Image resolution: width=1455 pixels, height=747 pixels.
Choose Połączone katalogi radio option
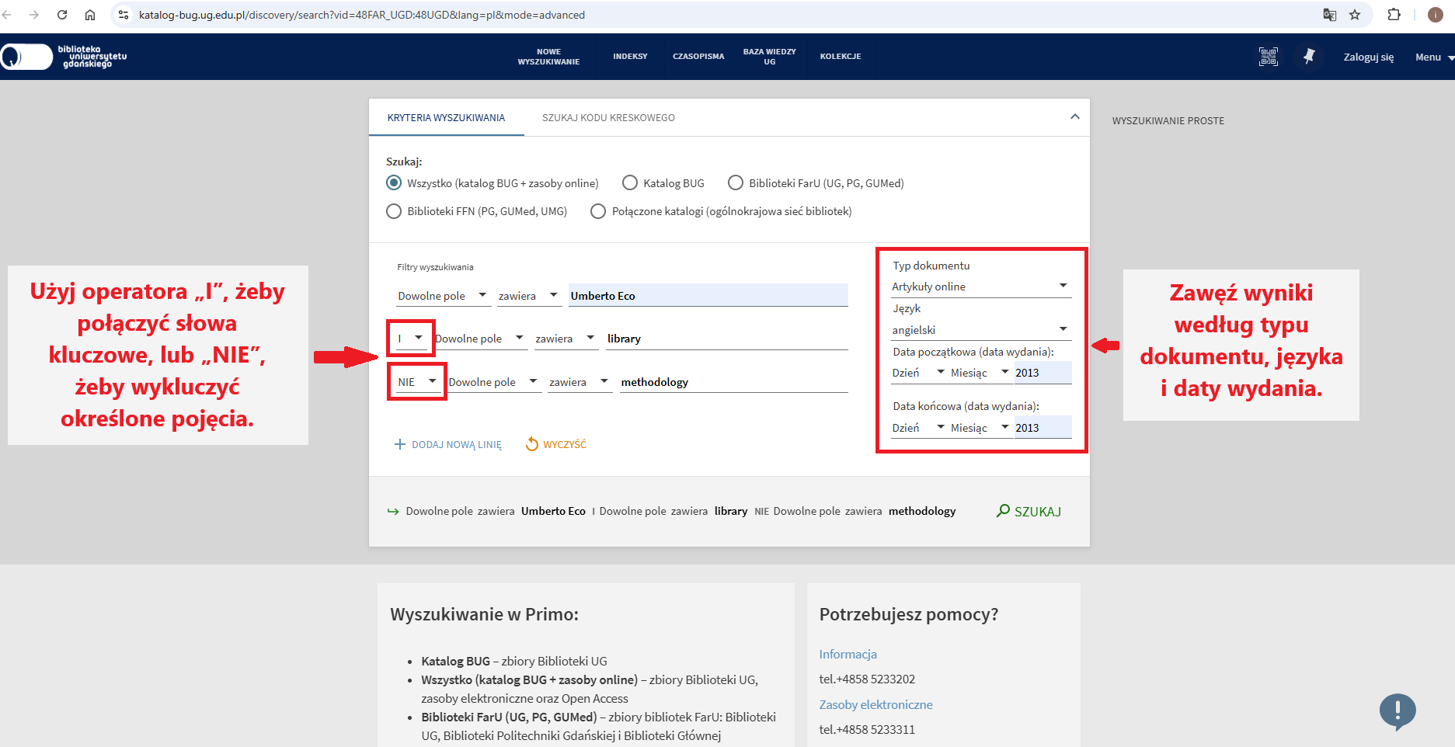pos(598,211)
